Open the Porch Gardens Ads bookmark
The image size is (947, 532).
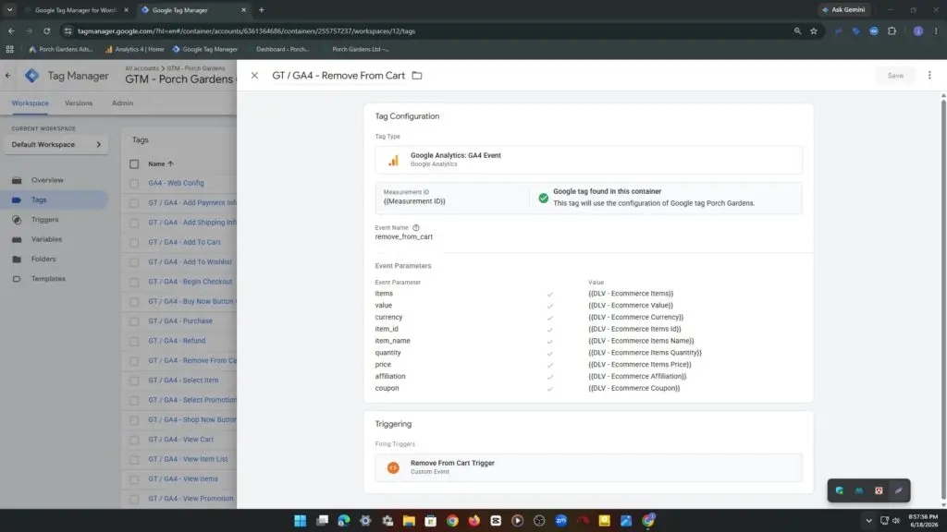(x=61, y=49)
